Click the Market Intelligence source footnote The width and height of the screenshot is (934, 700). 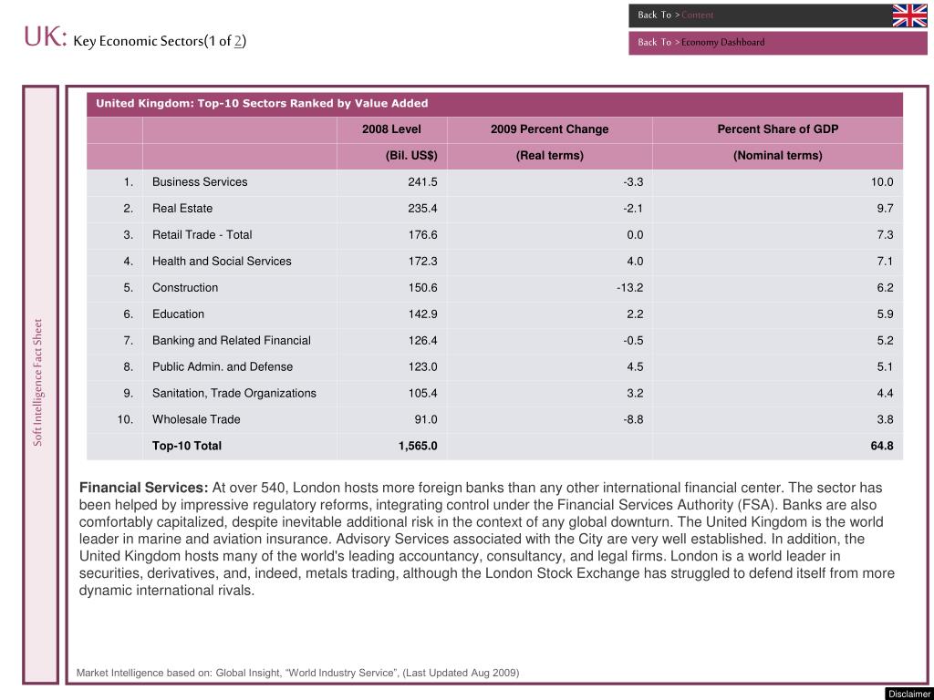[x=298, y=674]
